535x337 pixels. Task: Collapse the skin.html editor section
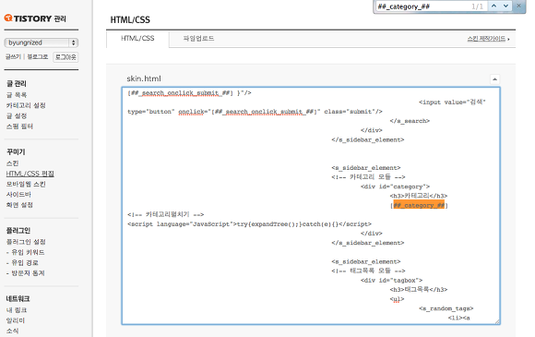click(x=494, y=79)
